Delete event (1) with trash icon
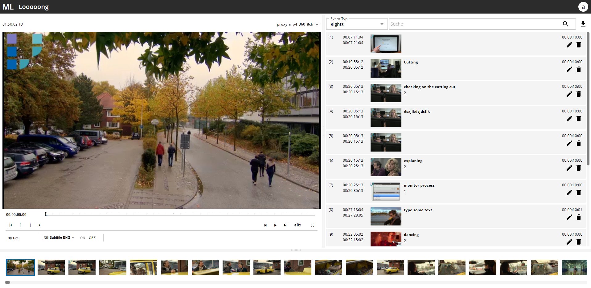 tap(579, 45)
